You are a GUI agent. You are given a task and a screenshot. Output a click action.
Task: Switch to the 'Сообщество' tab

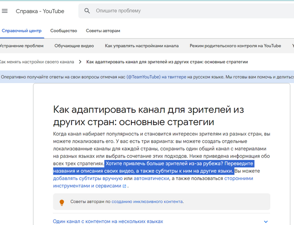coord(63,31)
